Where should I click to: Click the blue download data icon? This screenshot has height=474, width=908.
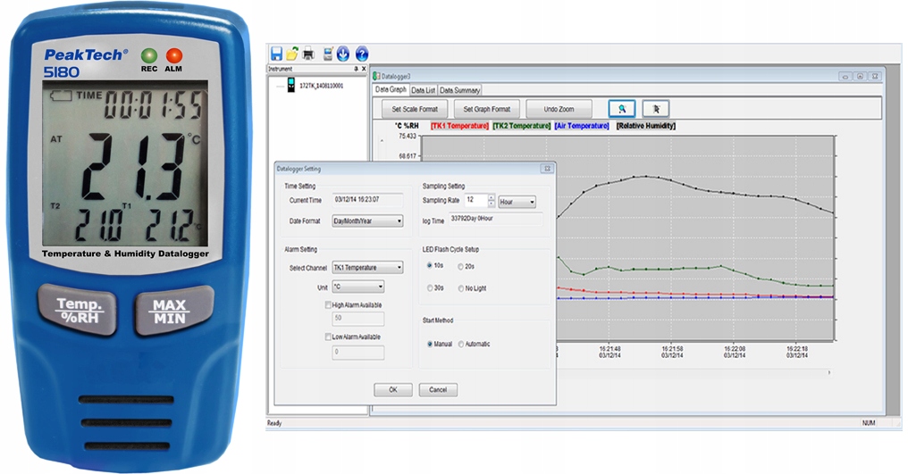click(344, 54)
